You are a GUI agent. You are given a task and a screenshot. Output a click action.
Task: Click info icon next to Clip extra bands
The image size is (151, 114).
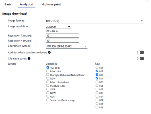tap(29, 59)
